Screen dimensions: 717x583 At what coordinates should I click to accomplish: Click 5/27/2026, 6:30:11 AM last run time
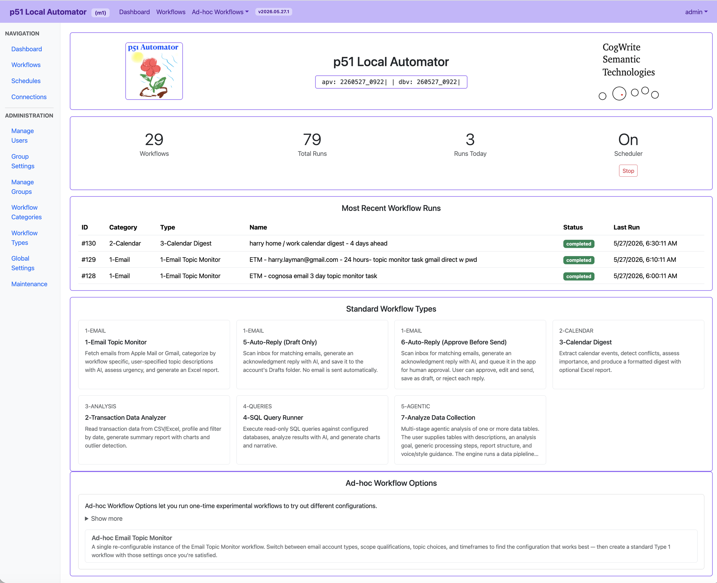coord(645,243)
